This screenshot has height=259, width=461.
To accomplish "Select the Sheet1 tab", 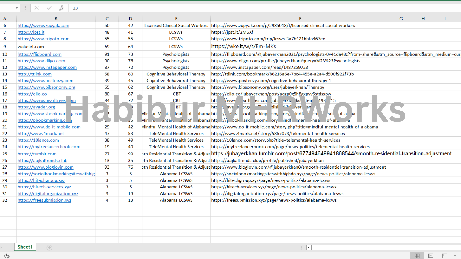I will tap(25, 247).
